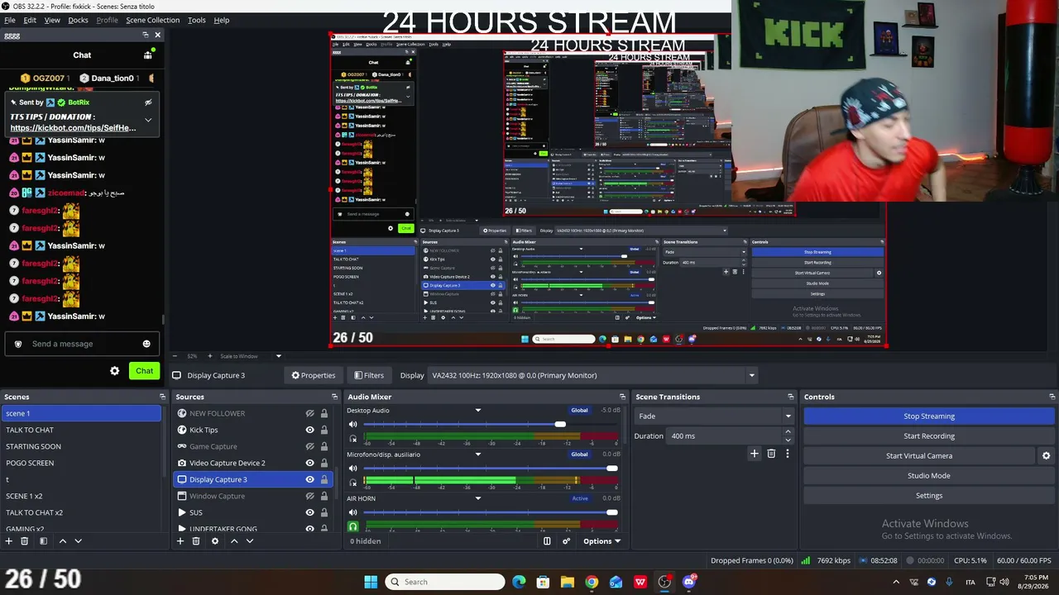Remove the selected scene with trash icon
The width and height of the screenshot is (1059, 595).
[24, 541]
